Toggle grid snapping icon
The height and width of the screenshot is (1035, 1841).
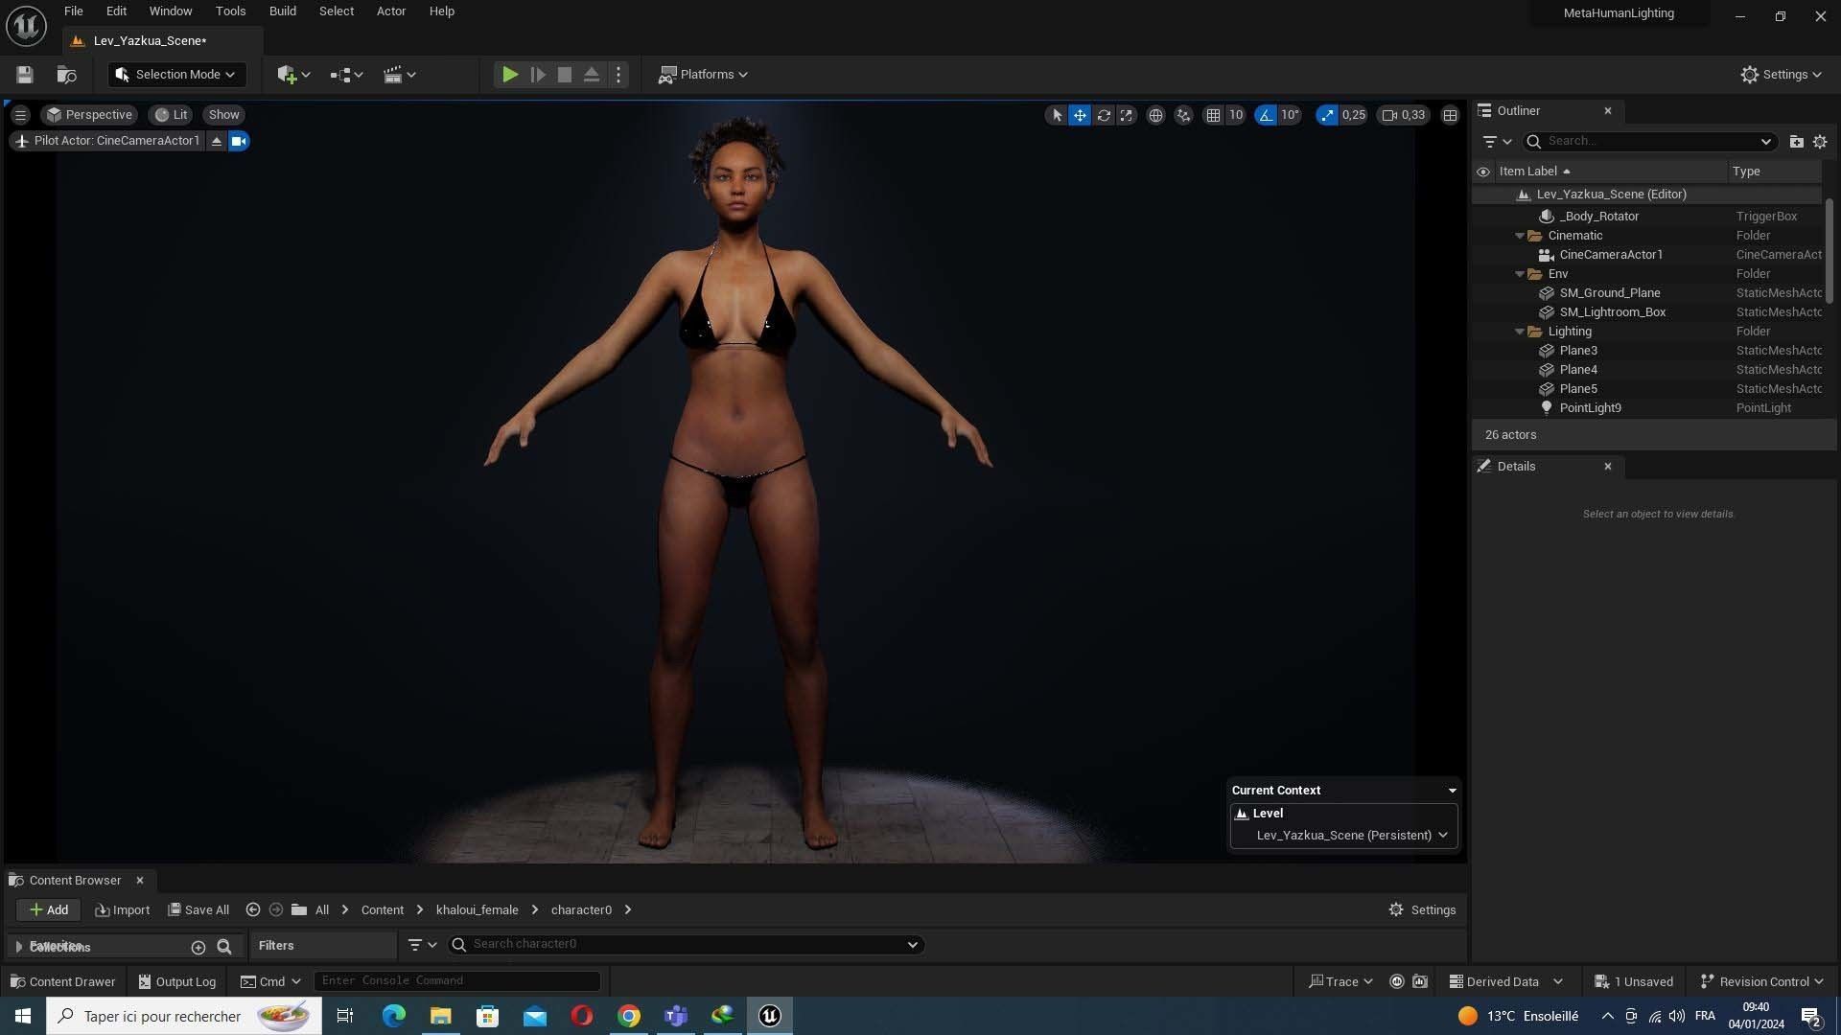pos(1213,115)
